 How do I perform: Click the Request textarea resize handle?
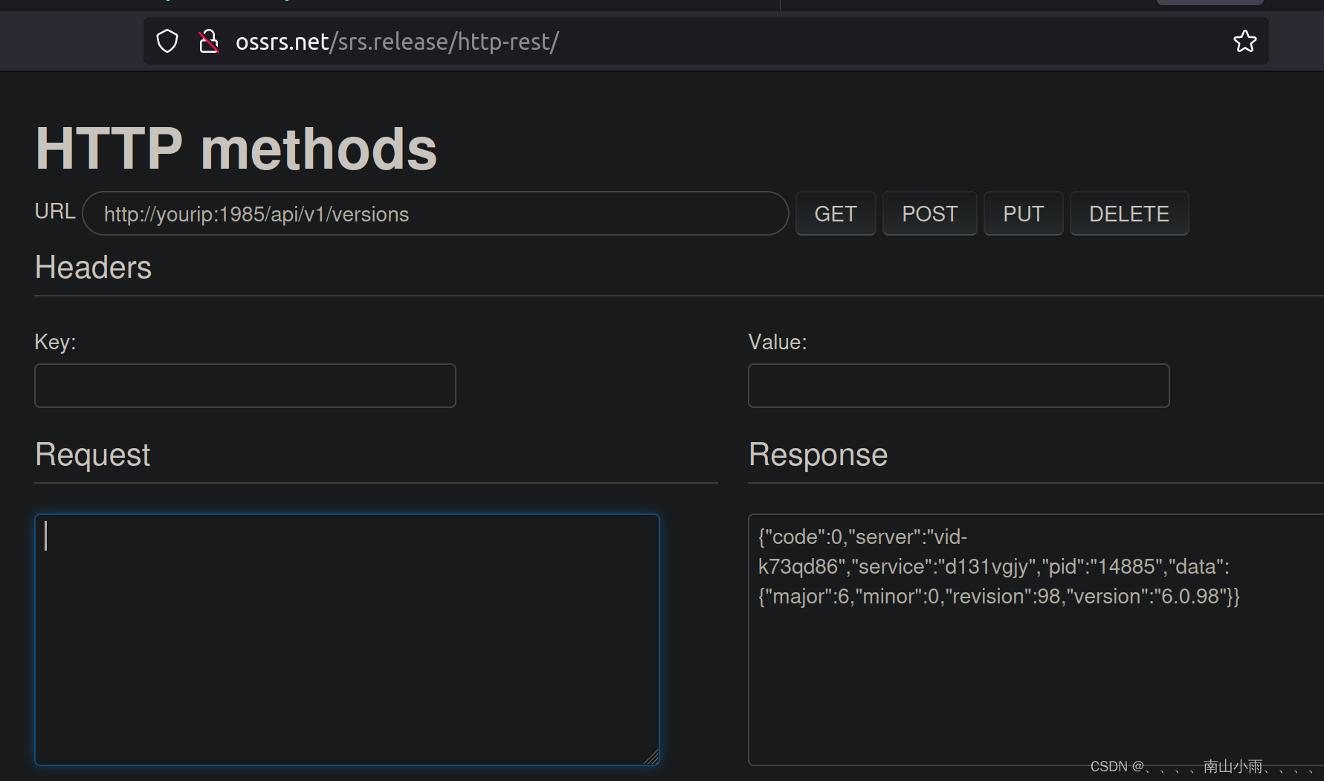click(x=651, y=757)
